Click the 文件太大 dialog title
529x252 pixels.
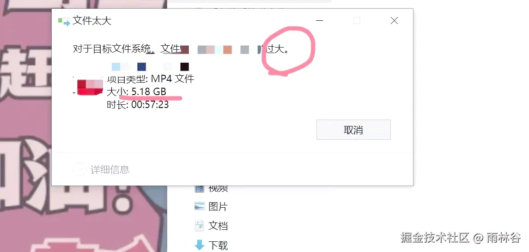pos(92,21)
